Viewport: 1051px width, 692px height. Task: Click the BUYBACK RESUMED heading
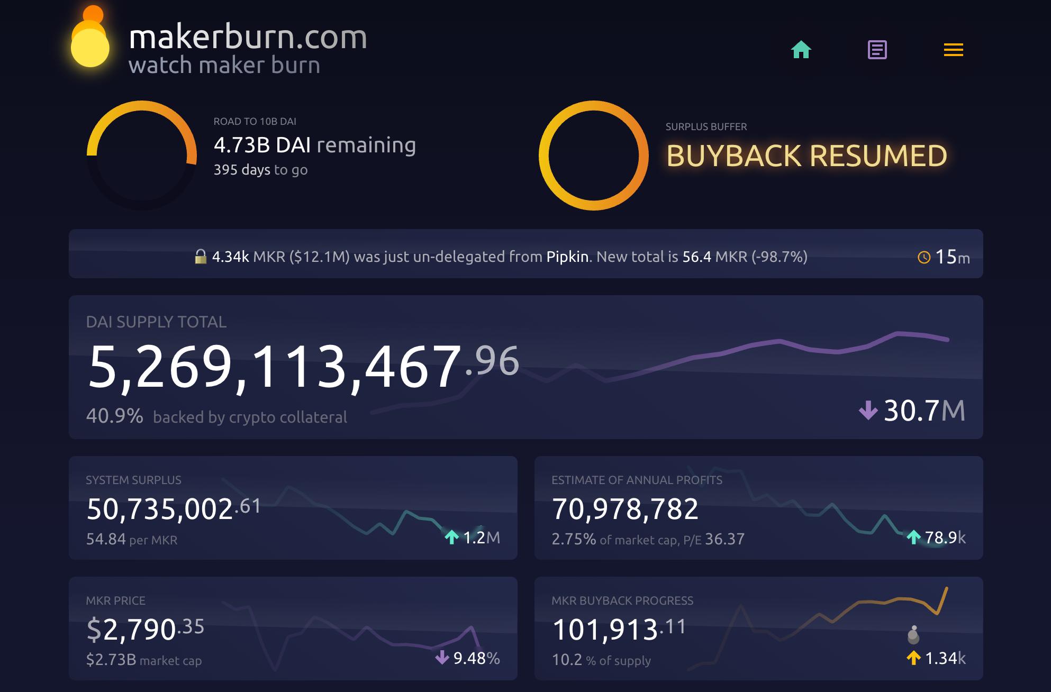coord(807,156)
